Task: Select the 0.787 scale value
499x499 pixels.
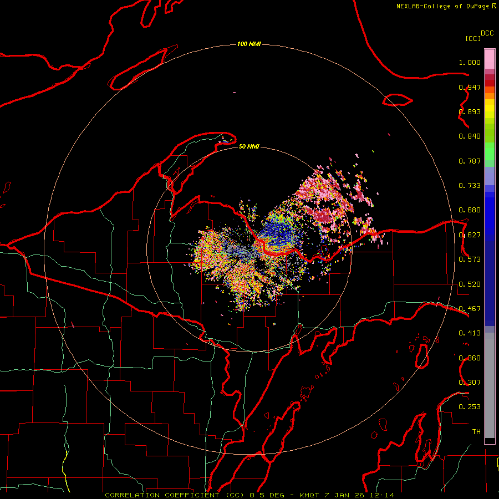Action: pyautogui.click(x=470, y=161)
